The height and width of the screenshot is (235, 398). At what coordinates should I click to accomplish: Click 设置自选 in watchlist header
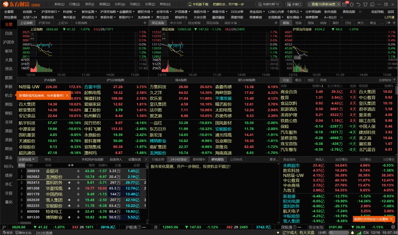pyautogui.click(x=134, y=159)
